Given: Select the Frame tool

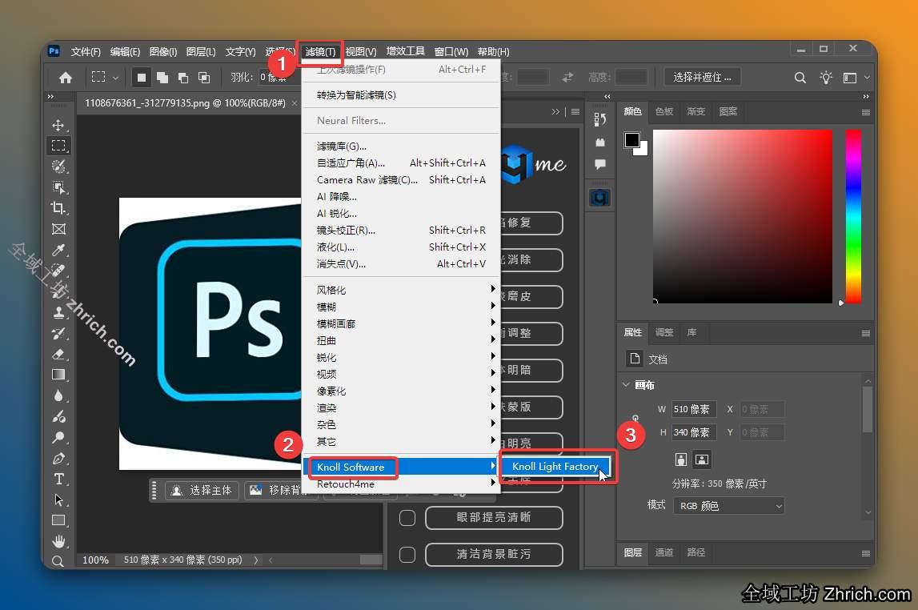Looking at the screenshot, I should pyautogui.click(x=58, y=229).
